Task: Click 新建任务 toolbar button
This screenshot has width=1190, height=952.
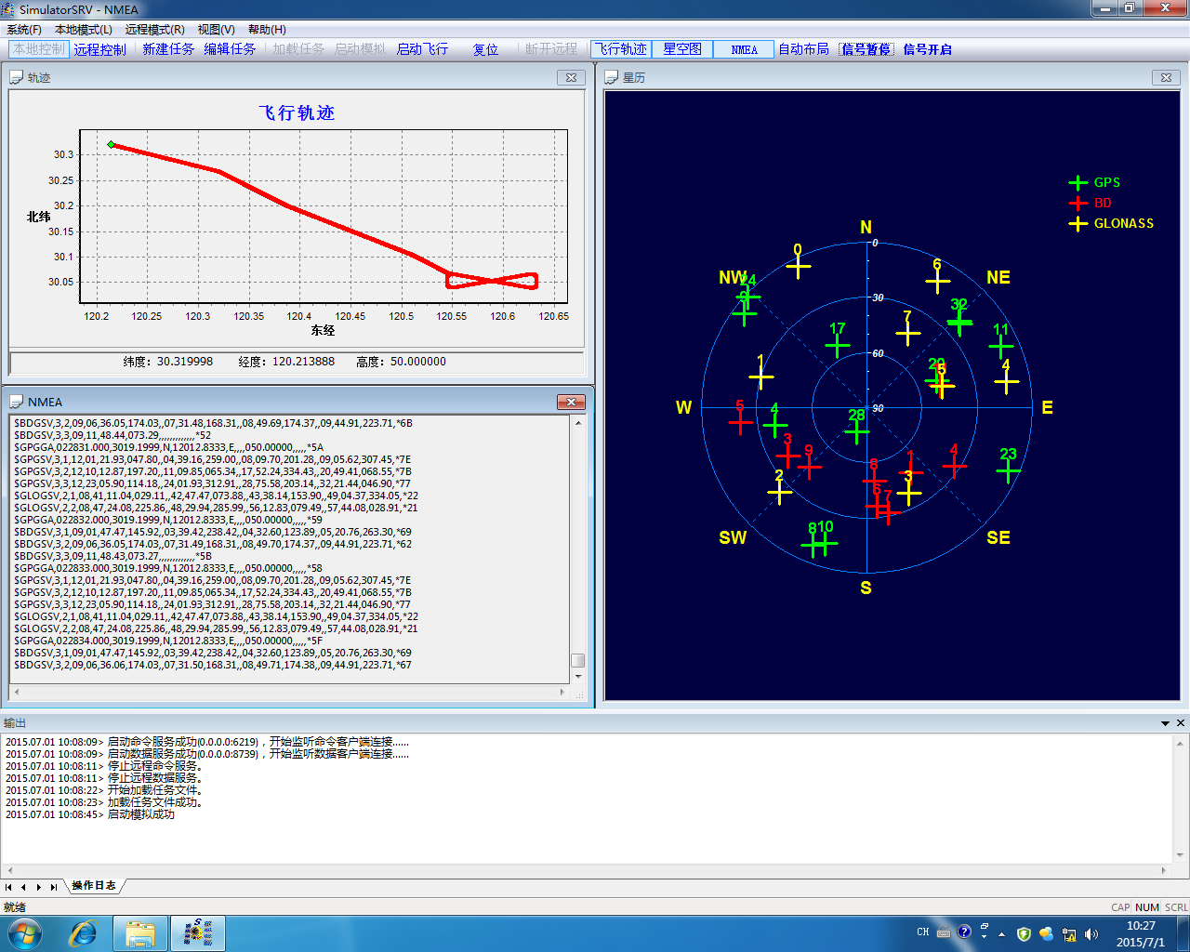Action: [x=168, y=49]
